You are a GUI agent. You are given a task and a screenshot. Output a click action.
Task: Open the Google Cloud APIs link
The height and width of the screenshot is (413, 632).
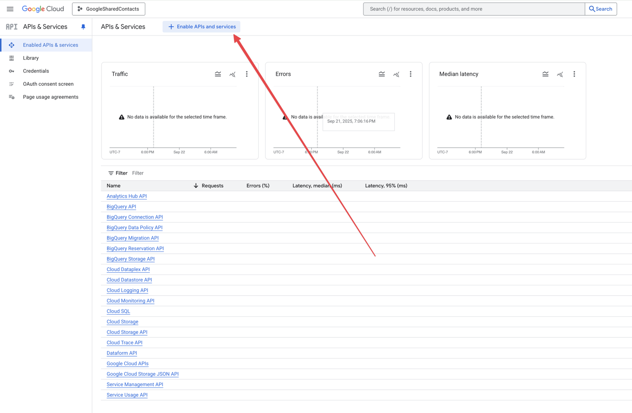(128, 364)
